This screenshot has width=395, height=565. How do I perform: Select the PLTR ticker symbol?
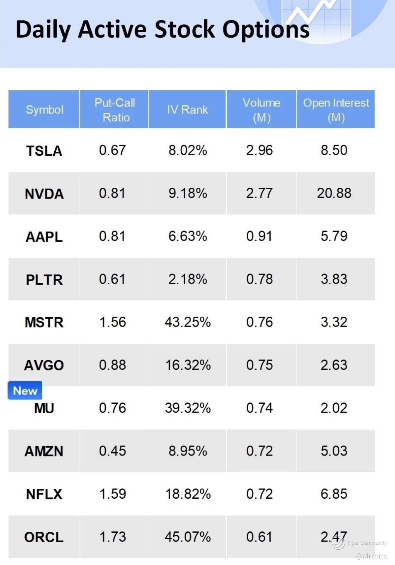44,280
